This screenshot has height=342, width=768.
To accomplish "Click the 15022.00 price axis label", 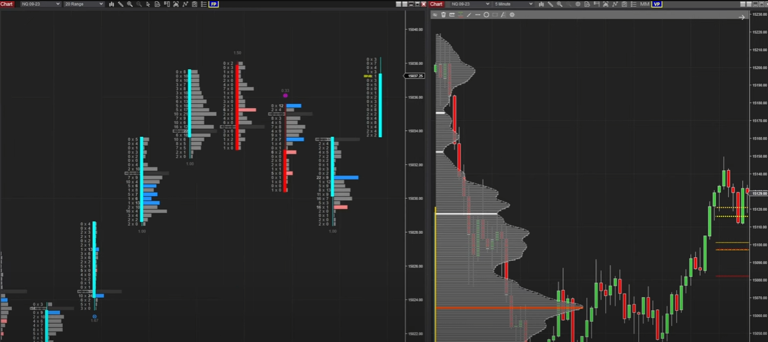I will click(x=416, y=334).
